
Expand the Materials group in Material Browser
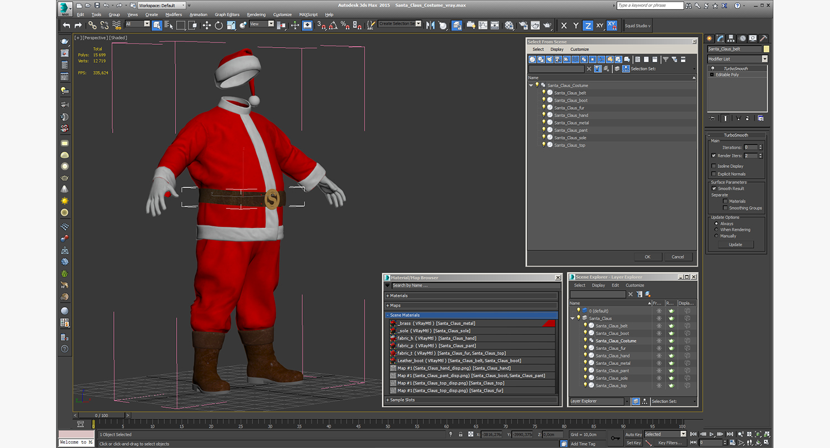[x=471, y=296]
